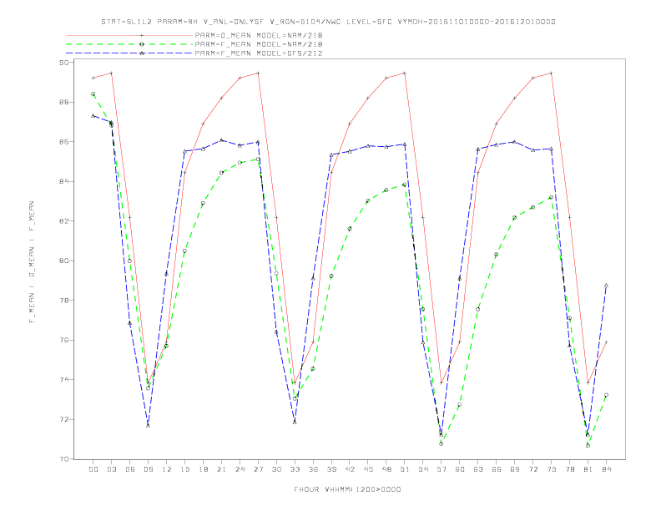
Task: Click the x-axis tick label 33
Action: pos(295,469)
